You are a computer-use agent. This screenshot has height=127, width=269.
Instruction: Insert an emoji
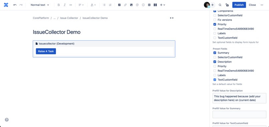click(143, 5)
